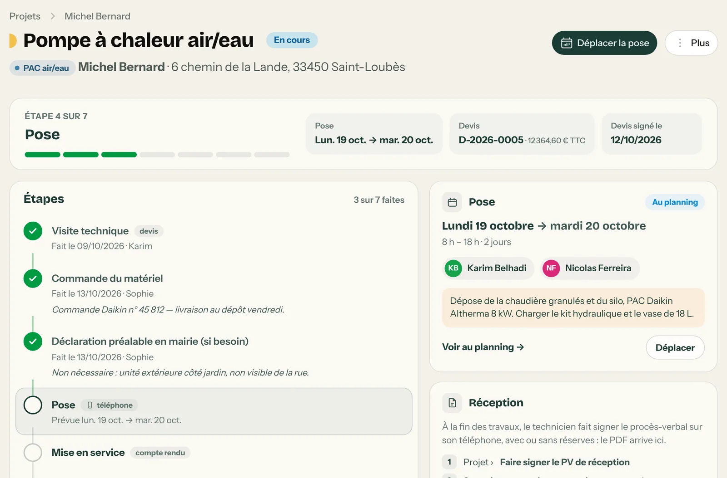Click the En cours status badge

pos(292,40)
